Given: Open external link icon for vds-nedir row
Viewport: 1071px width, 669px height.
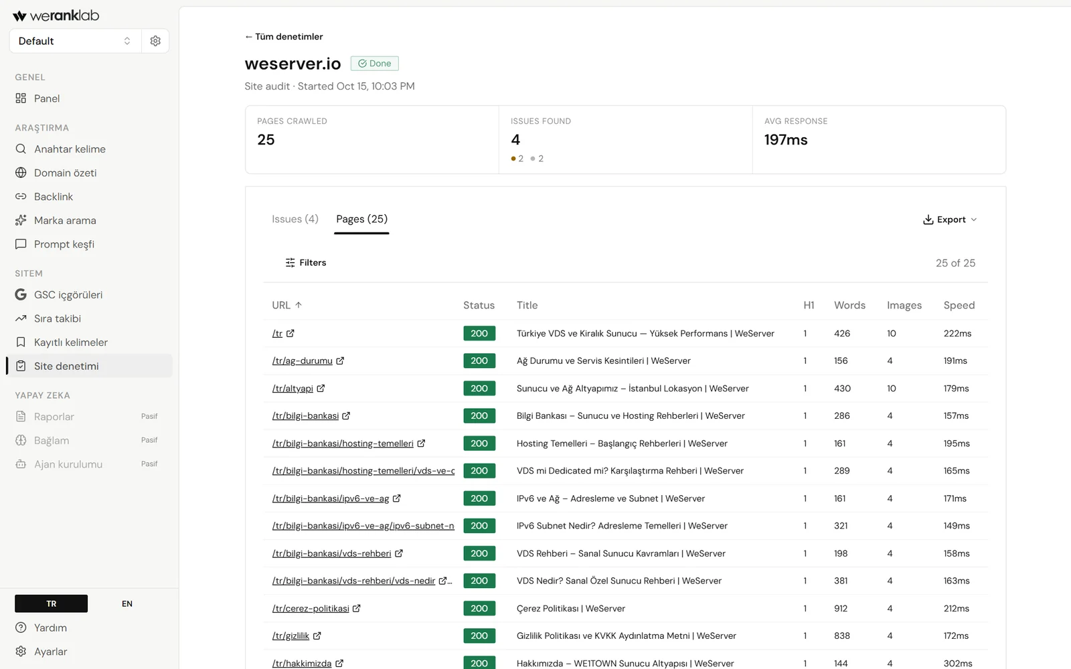Looking at the screenshot, I should point(443,581).
